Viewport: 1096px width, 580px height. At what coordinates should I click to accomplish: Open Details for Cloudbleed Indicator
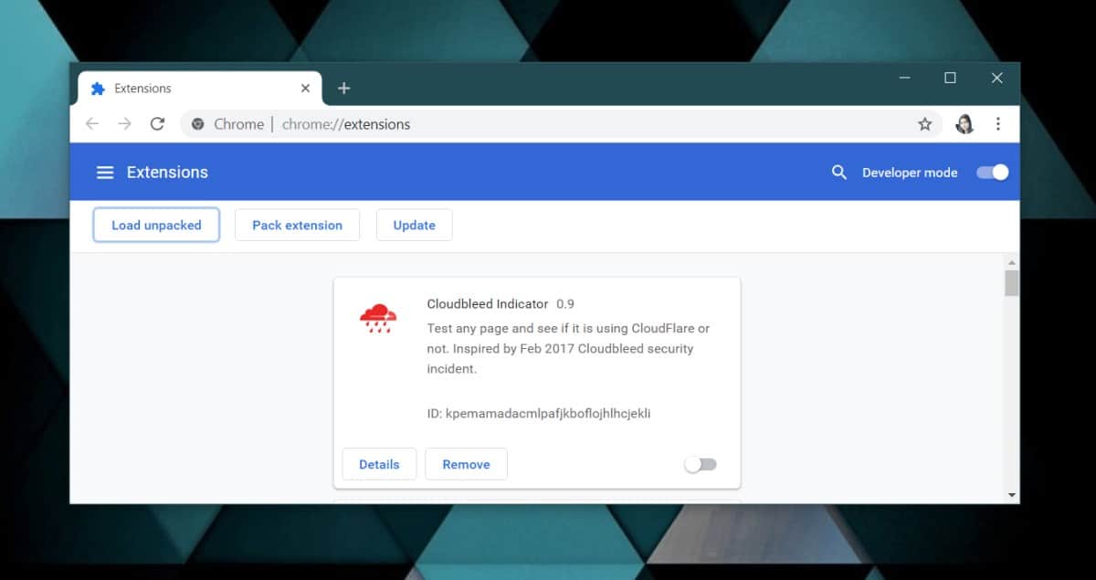378,464
